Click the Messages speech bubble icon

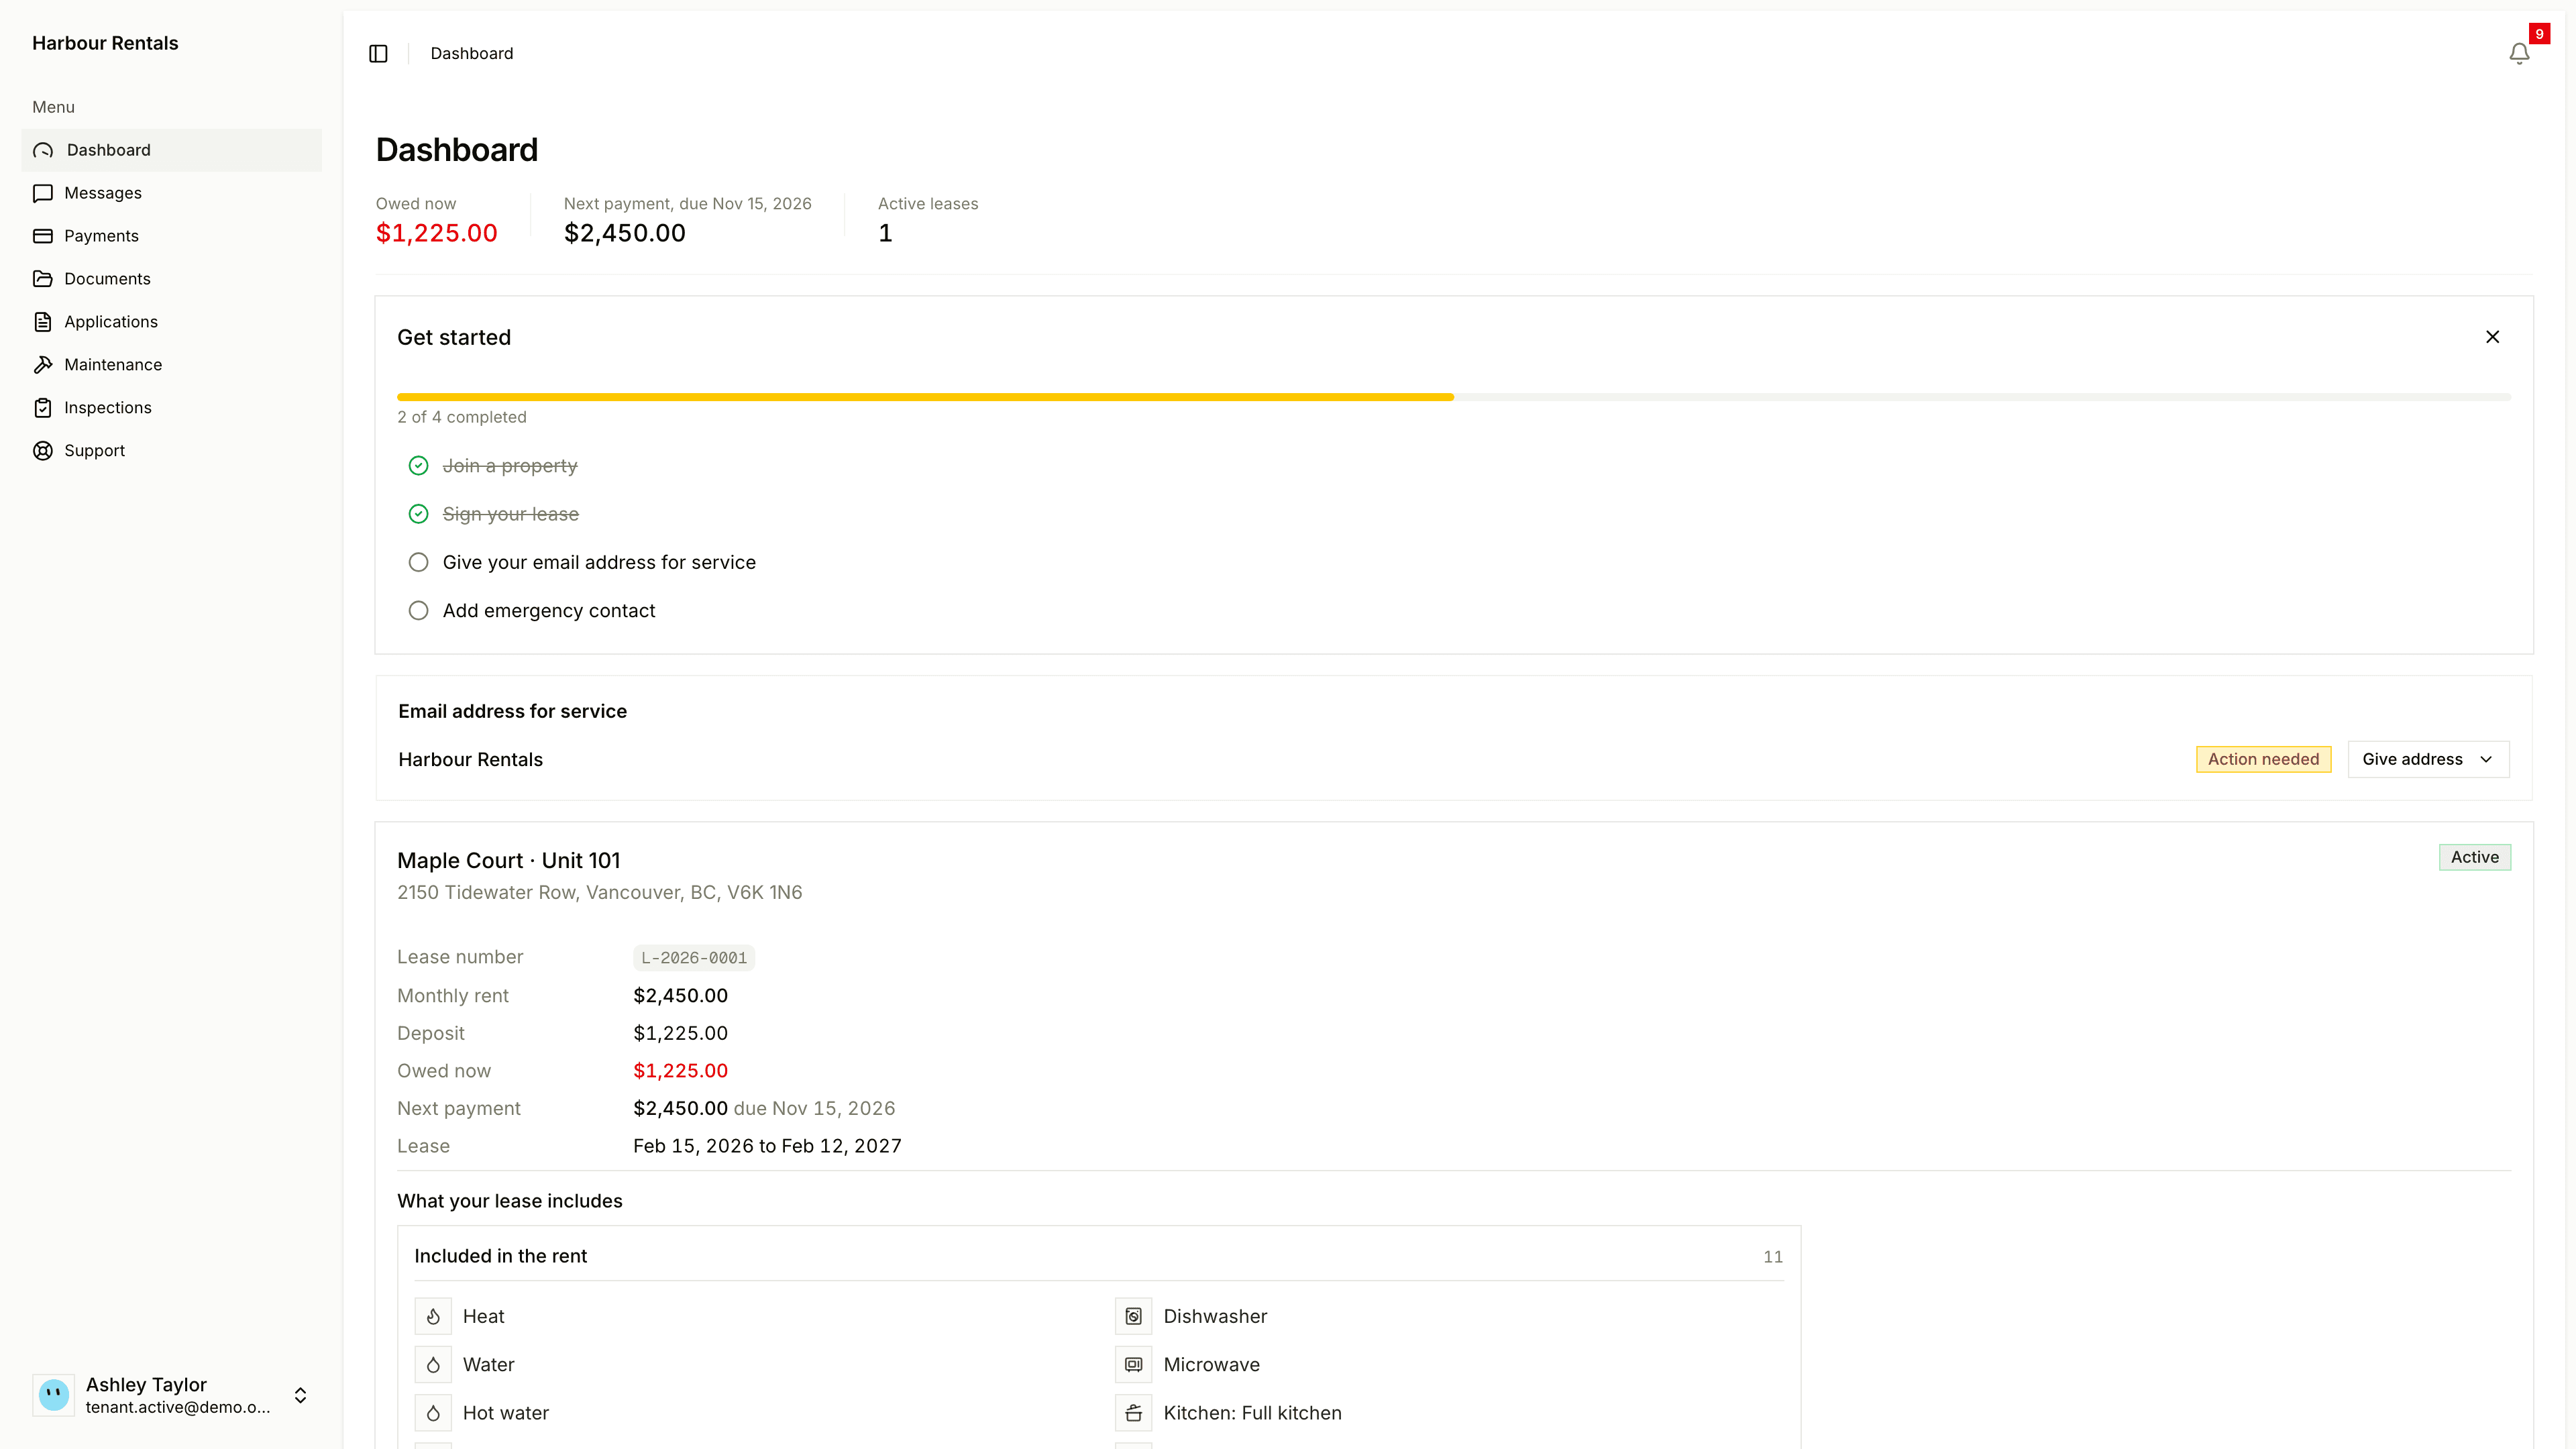pos(43,193)
